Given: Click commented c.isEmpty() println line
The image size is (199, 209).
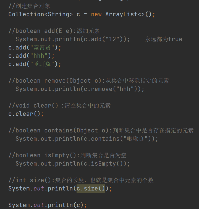Looking at the screenshot, I should tap(73, 164).
